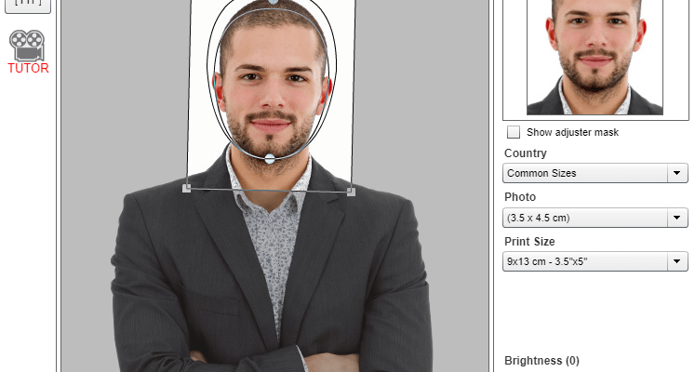Open the Photo size dropdown (3.5 x 4.5 cm)
This screenshot has width=695, height=372.
coord(595,218)
